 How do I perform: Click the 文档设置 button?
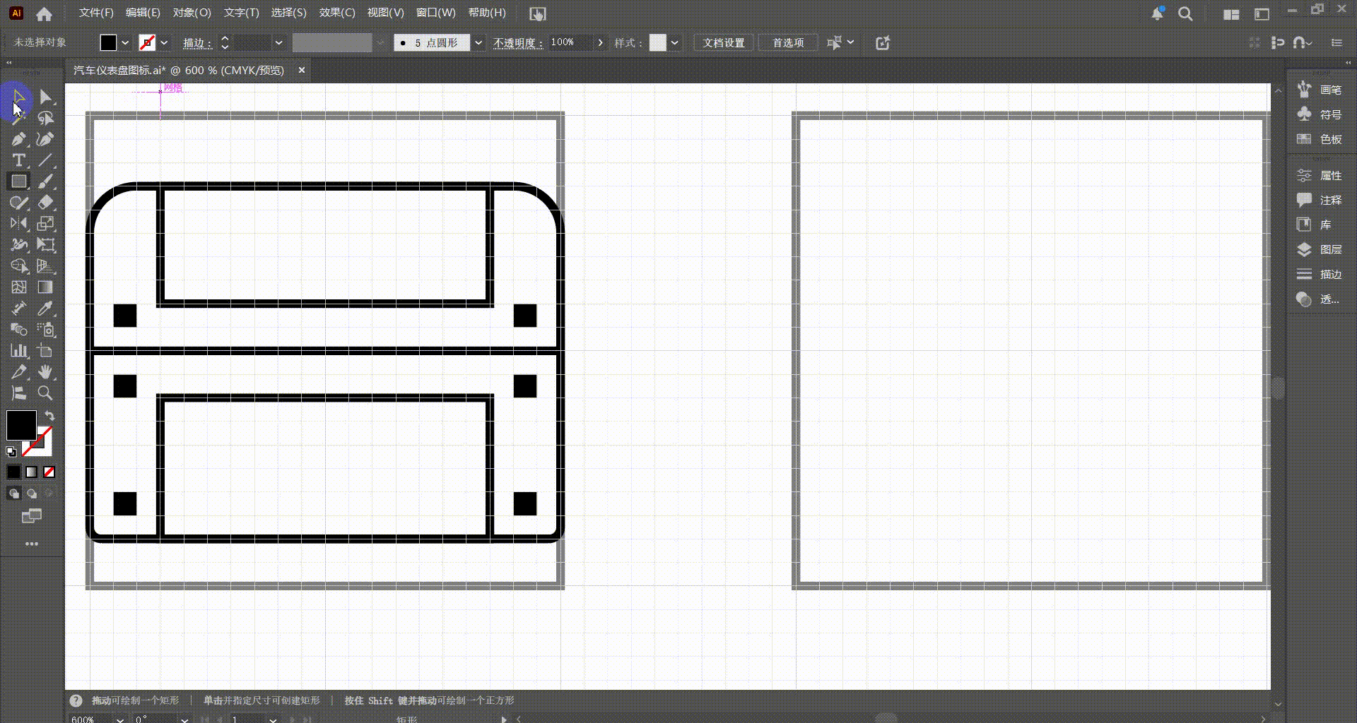(x=724, y=43)
